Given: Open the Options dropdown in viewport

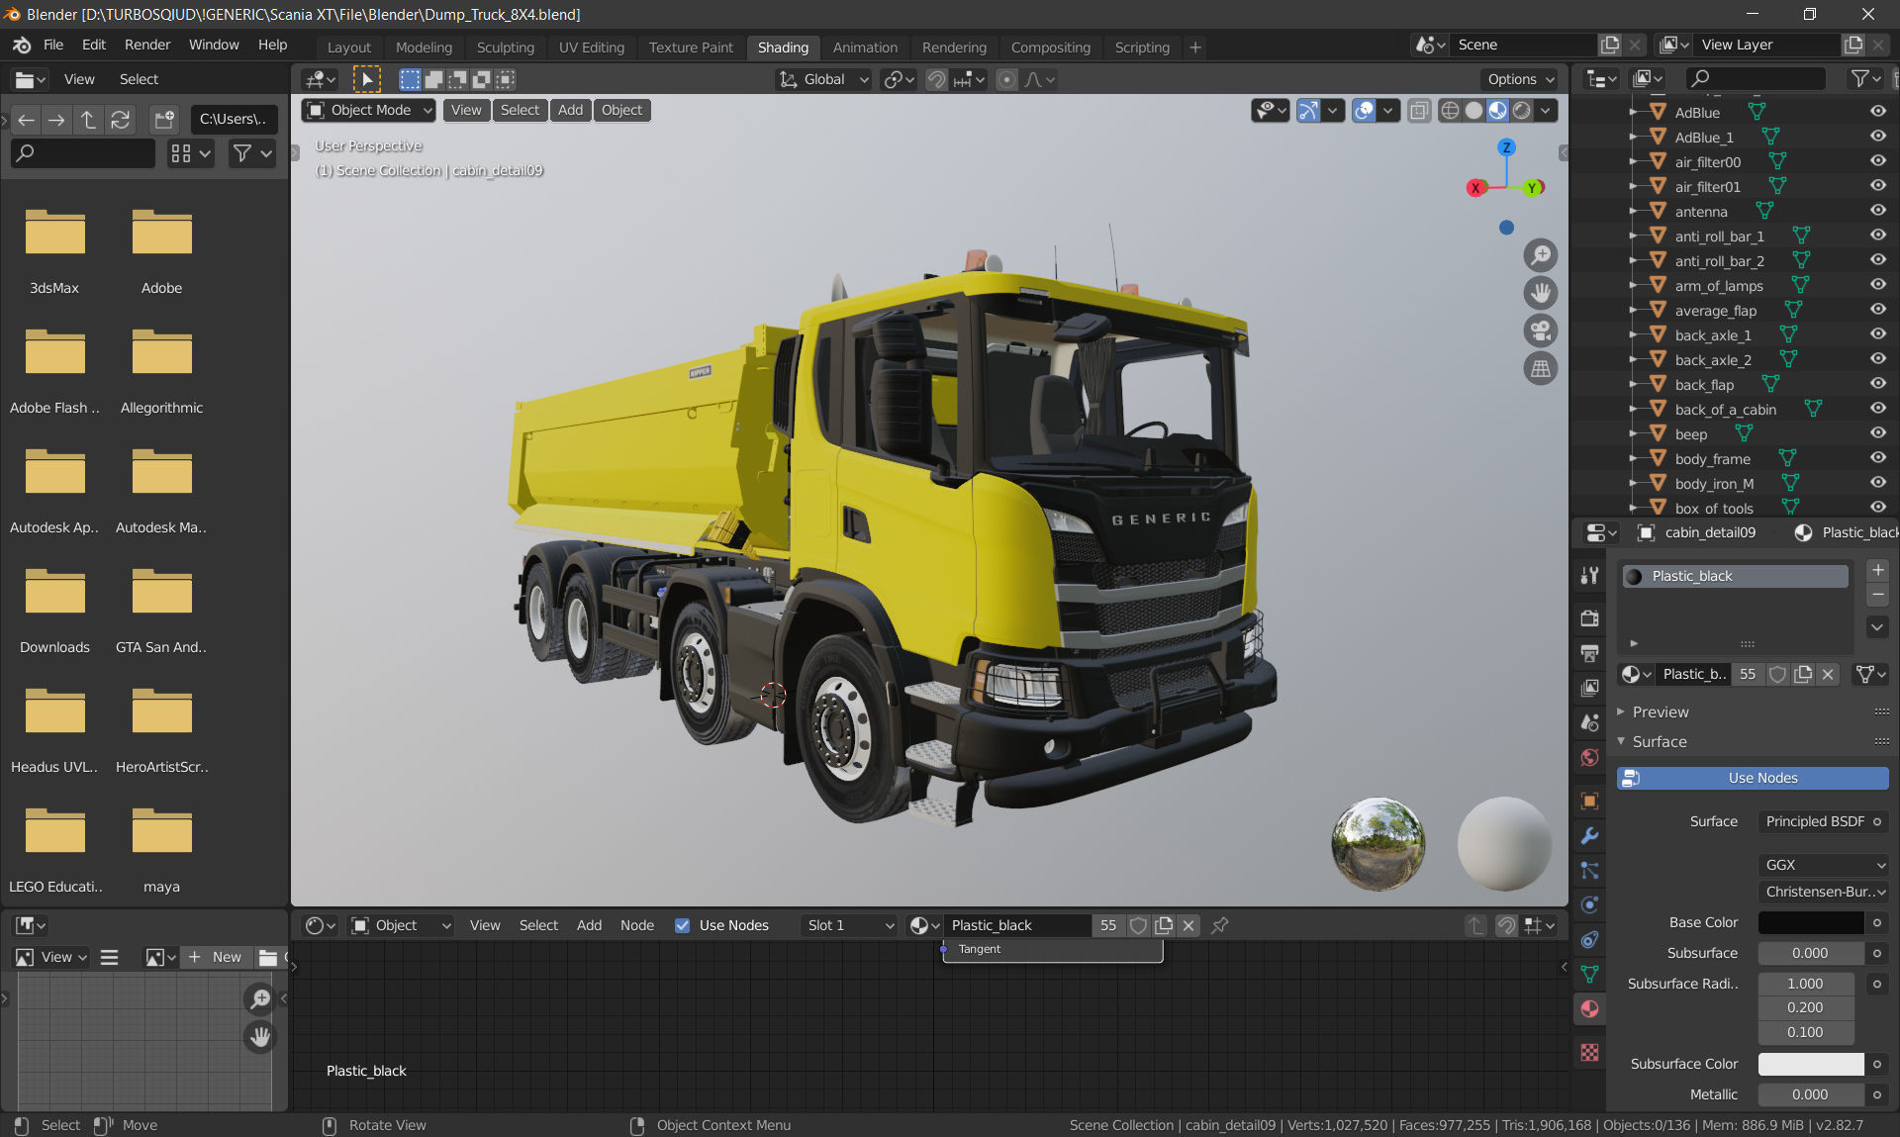Looking at the screenshot, I should pyautogui.click(x=1521, y=79).
